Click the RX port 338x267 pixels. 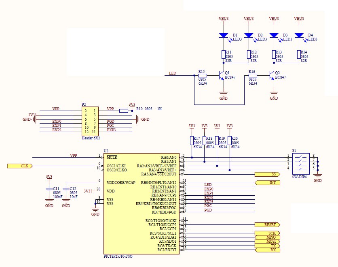[267, 250]
